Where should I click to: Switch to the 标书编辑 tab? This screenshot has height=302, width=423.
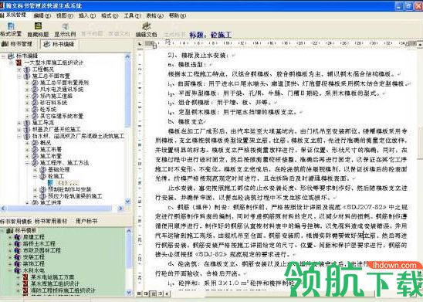point(59,44)
